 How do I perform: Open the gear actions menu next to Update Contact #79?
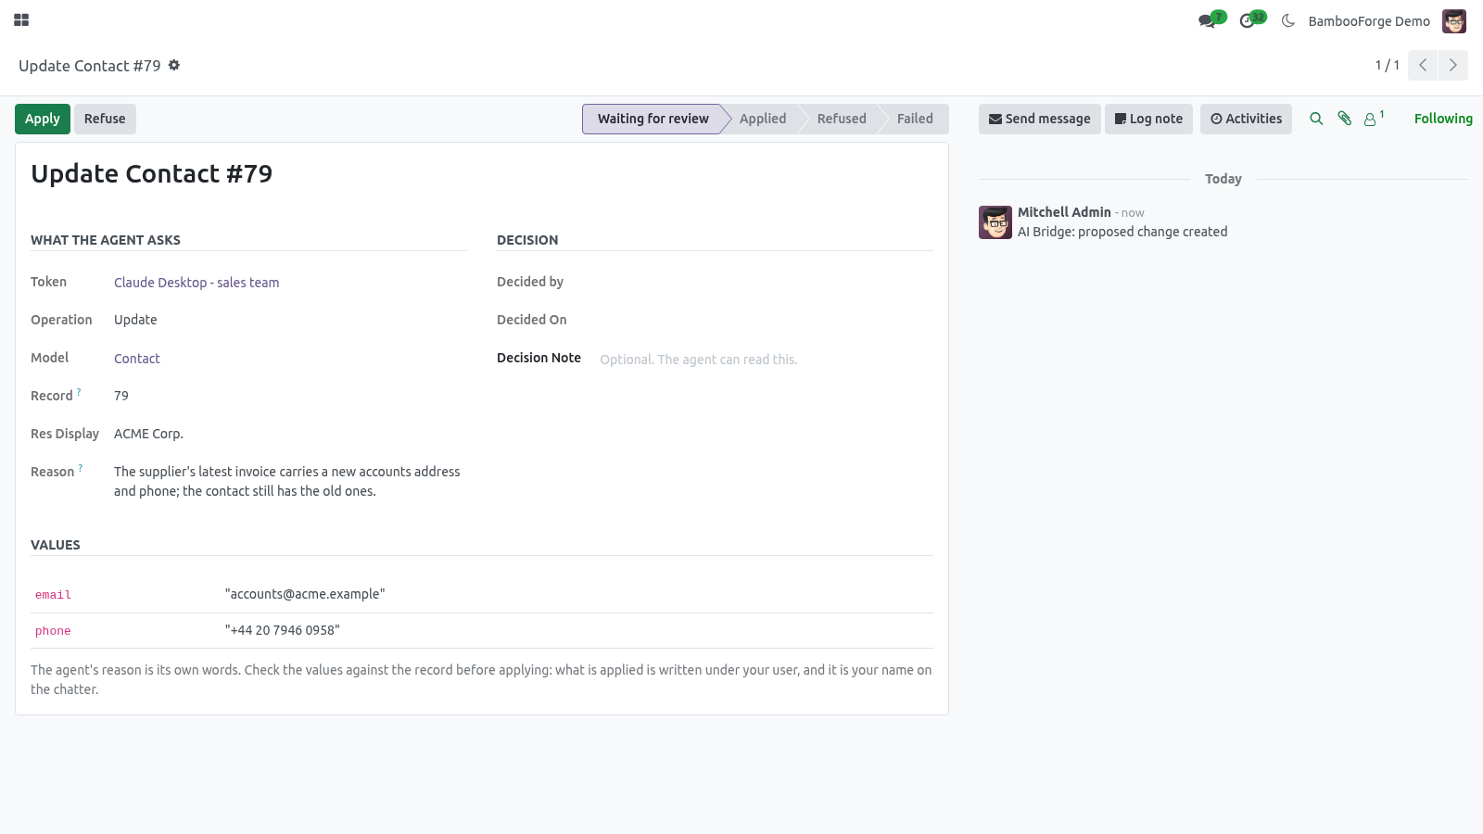(x=174, y=65)
